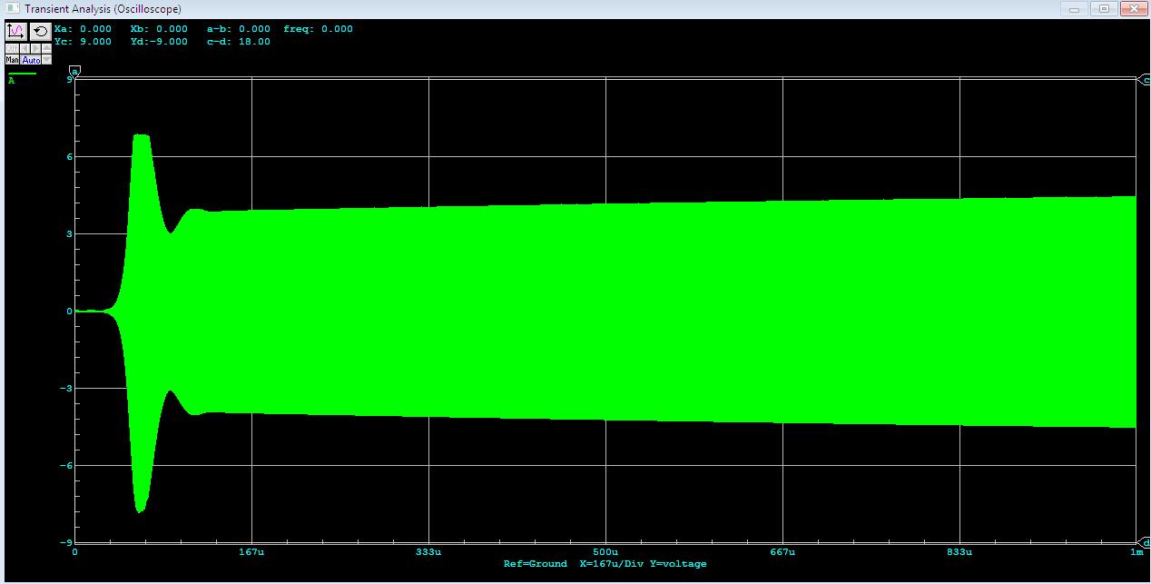1151x584 pixels.
Task: Select Man scaling mode
Action: point(12,59)
